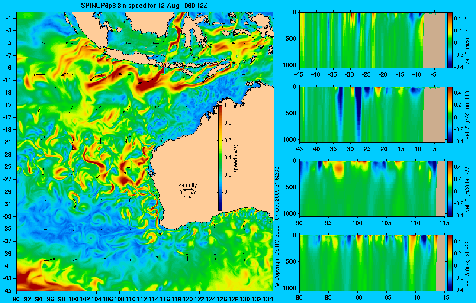The width and height of the screenshot is (476, 303).
Task: Click the 'vel. E (m/s) lat=-22' label
Action: pyautogui.click(x=467, y=189)
